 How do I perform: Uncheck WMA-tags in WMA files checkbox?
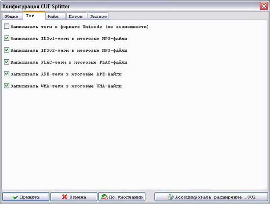pyautogui.click(x=6, y=86)
